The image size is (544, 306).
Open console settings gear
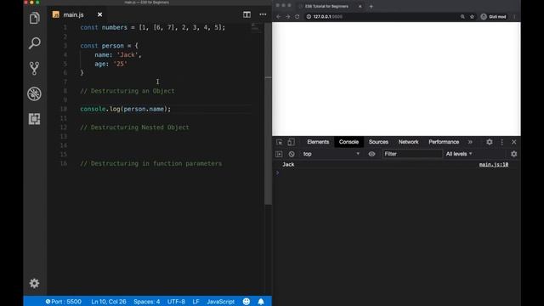513,154
